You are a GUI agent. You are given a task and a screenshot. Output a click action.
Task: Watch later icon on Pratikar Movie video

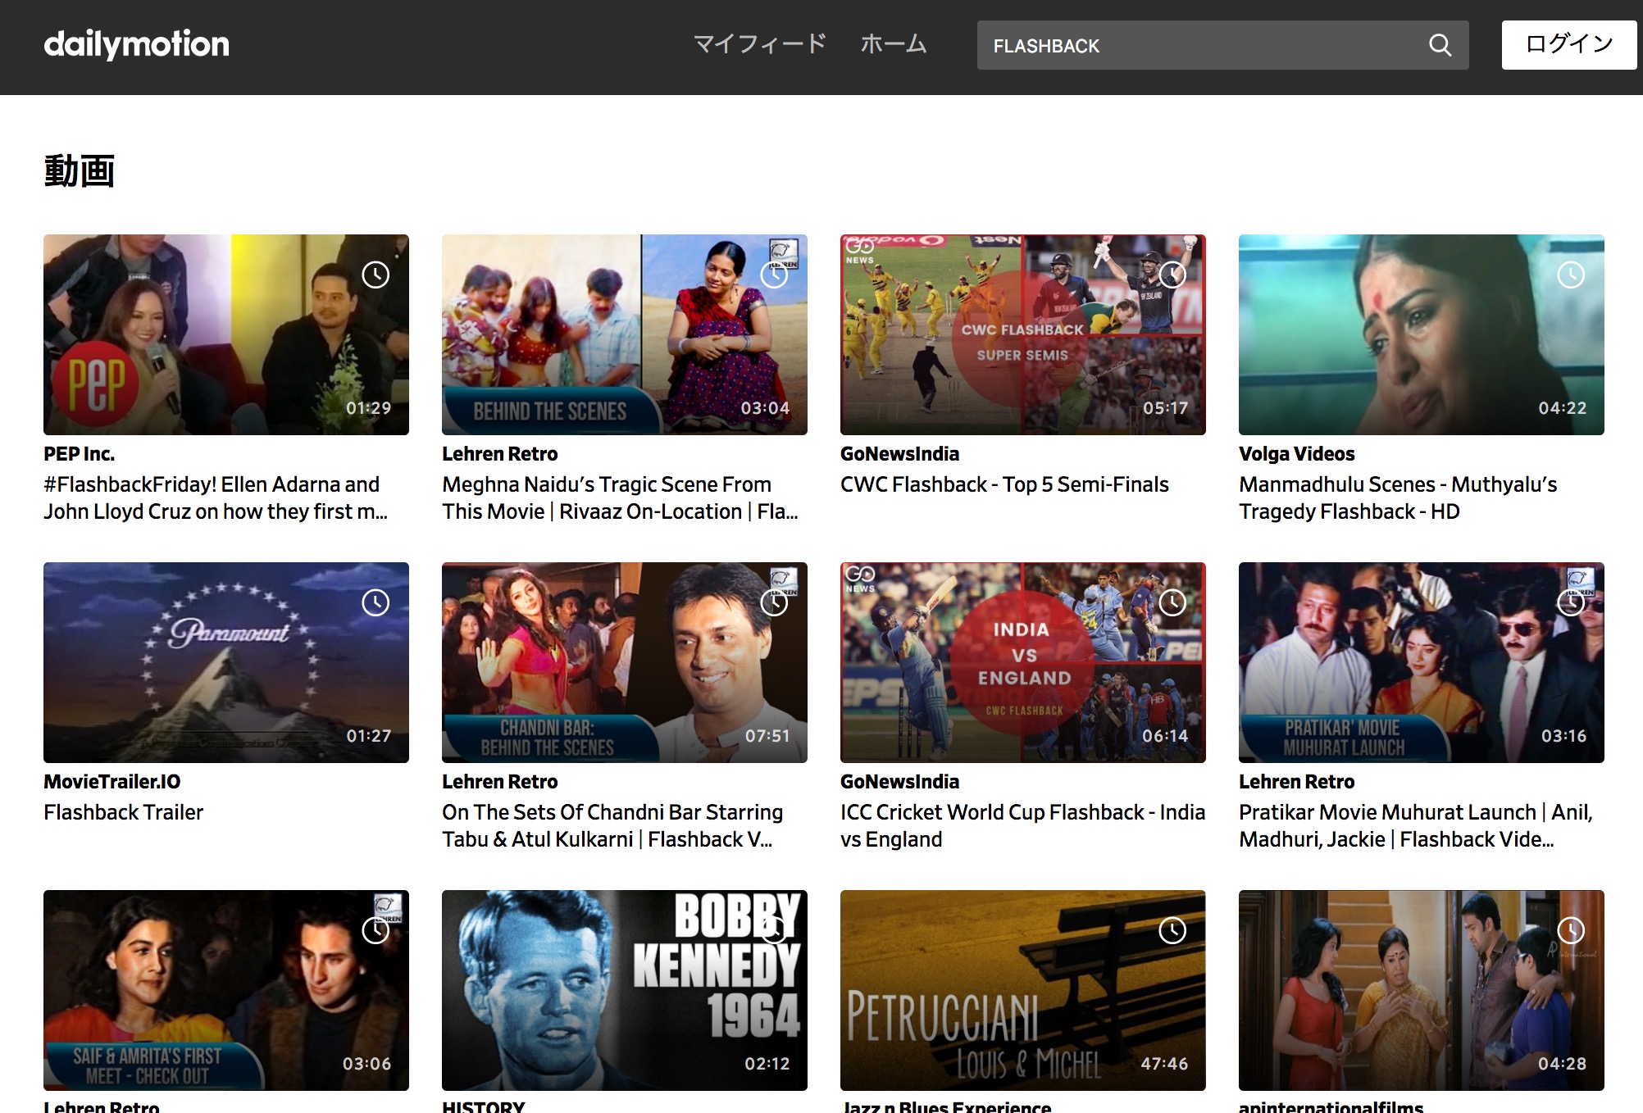pyautogui.click(x=1571, y=602)
